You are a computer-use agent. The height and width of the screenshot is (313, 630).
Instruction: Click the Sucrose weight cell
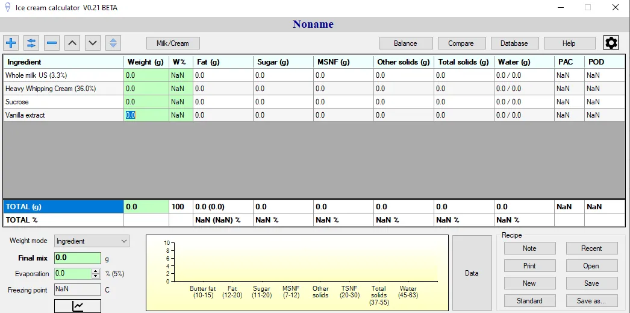146,102
